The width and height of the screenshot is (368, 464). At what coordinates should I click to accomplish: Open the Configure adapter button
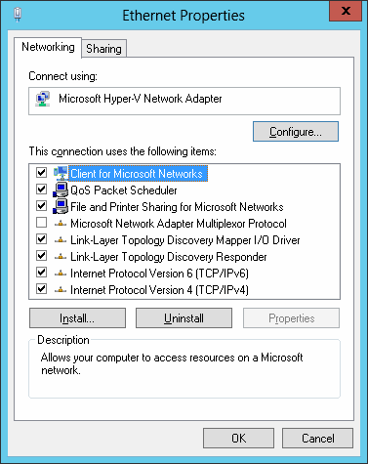coord(296,132)
